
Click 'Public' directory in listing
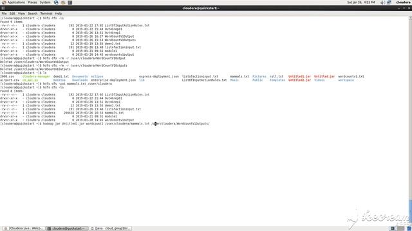[x=257, y=80]
